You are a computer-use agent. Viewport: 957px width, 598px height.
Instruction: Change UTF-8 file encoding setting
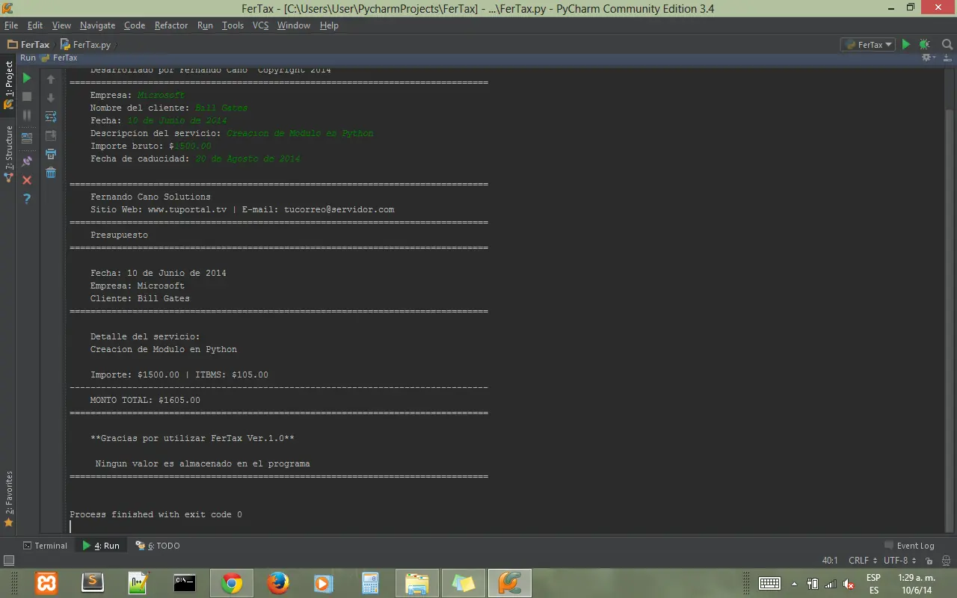(899, 561)
